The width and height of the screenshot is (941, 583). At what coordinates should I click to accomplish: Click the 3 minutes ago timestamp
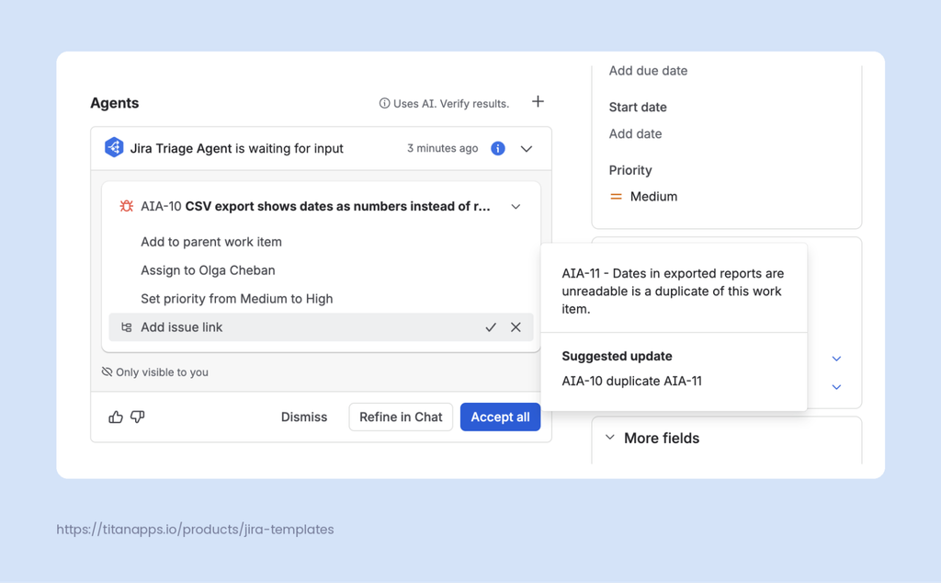[442, 148]
